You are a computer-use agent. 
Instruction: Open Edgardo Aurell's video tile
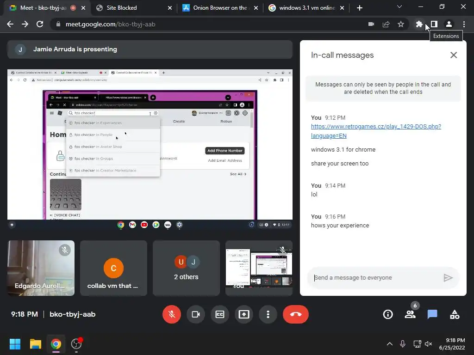pos(41,268)
